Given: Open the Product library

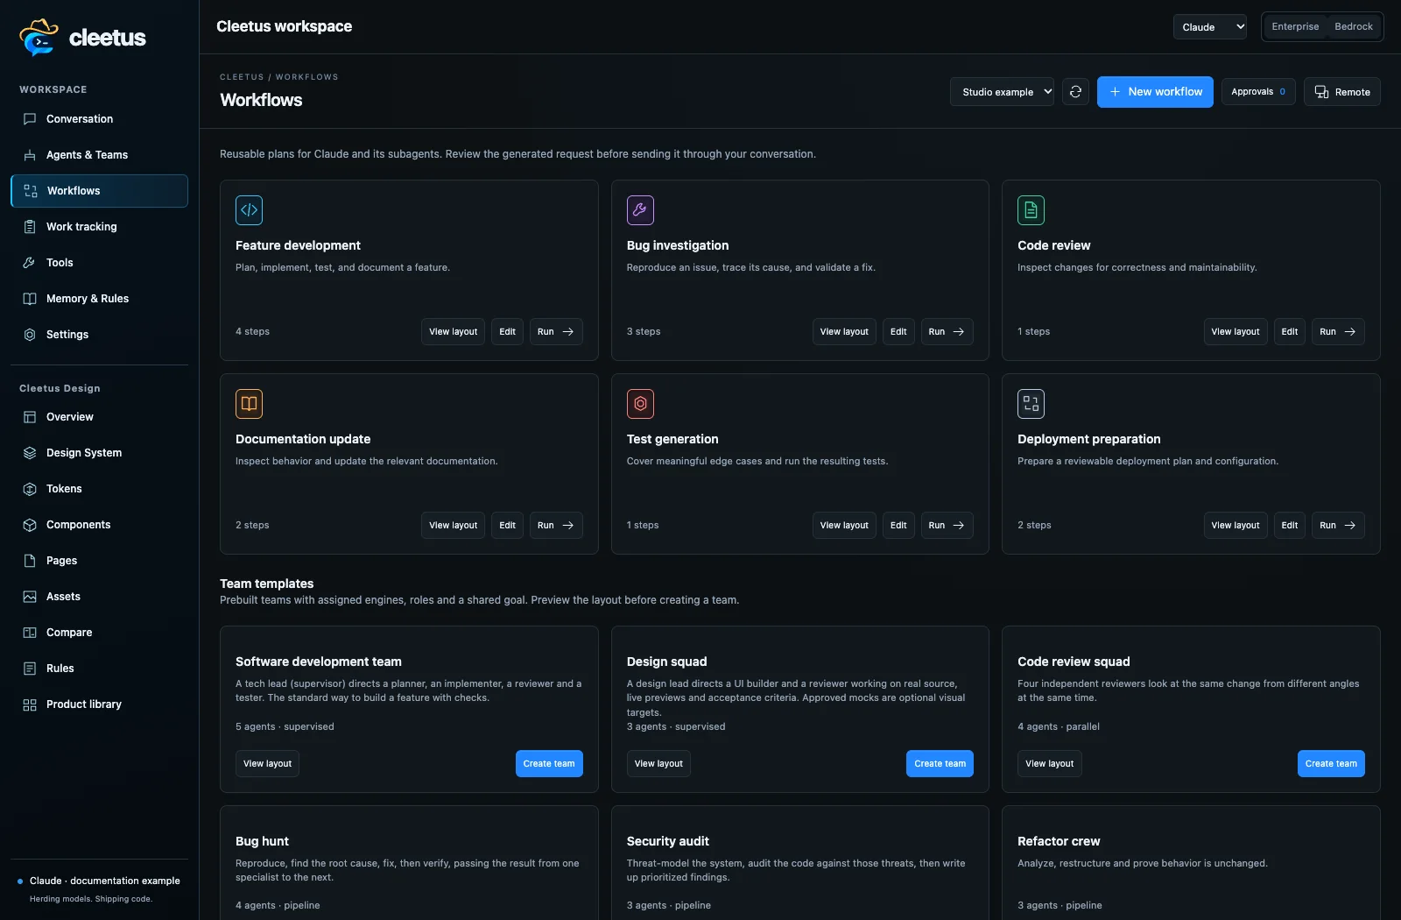Looking at the screenshot, I should tap(99, 704).
